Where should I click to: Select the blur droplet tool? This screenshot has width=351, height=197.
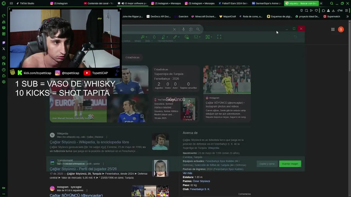click(154, 37)
